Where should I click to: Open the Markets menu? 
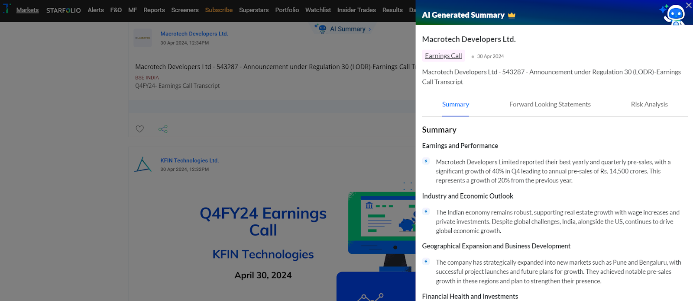(27, 10)
